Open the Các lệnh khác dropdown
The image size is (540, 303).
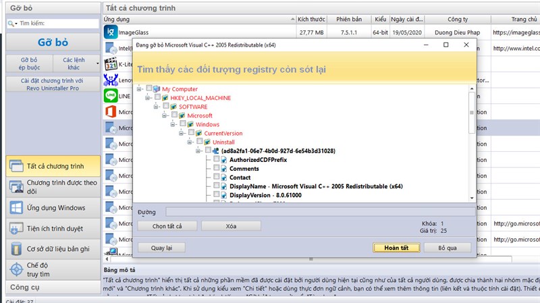76,63
